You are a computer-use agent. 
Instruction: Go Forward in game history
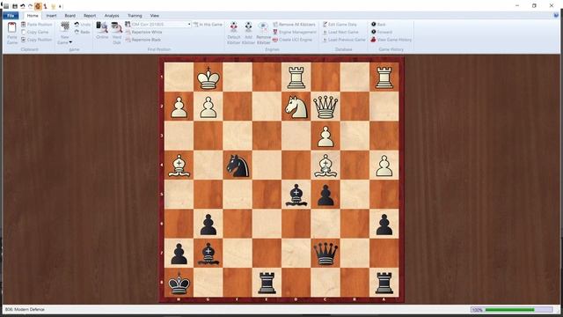click(381, 32)
